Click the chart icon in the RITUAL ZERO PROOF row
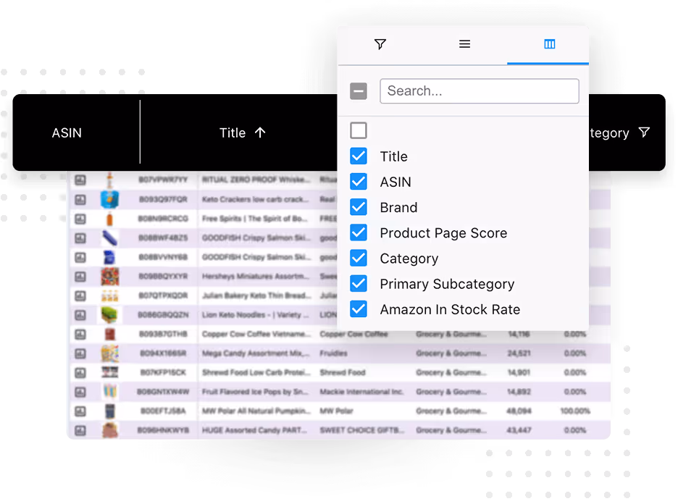Image resolution: width=678 pixels, height=504 pixels. tap(80, 180)
